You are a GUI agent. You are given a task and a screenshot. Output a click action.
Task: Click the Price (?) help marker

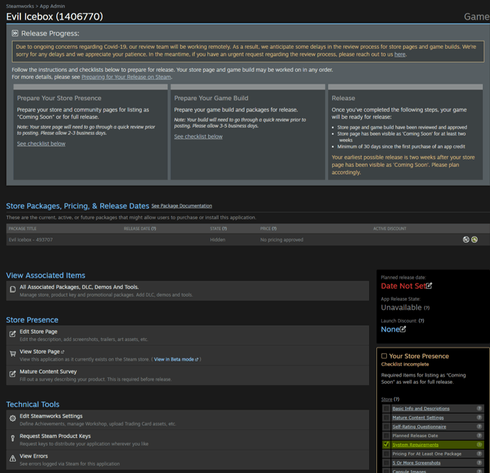coord(274,228)
